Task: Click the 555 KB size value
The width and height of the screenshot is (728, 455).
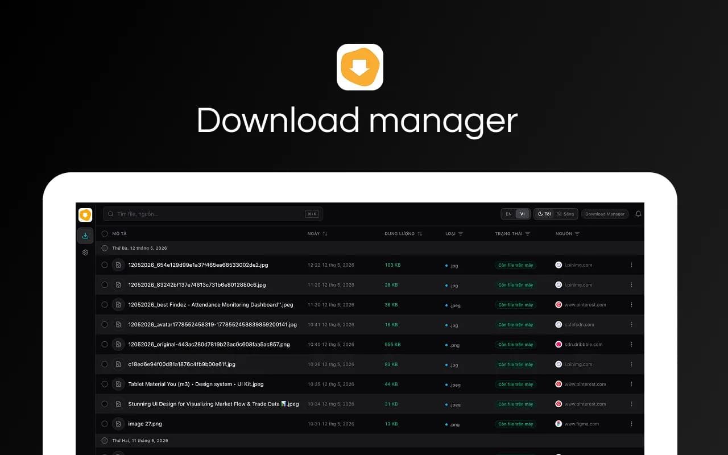Action: click(393, 345)
